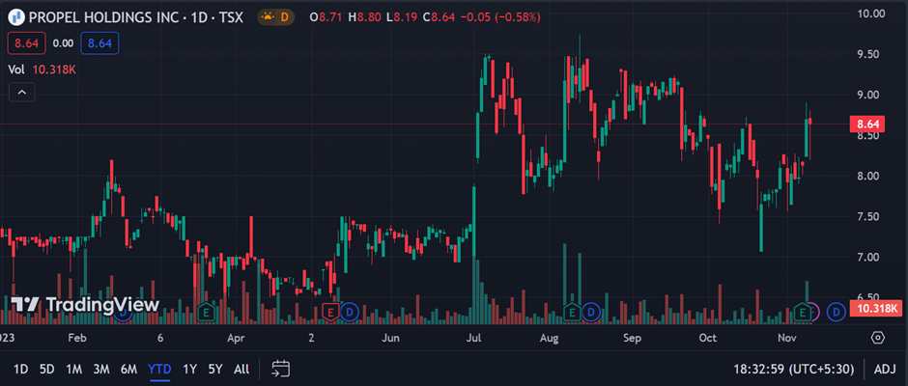Click the Apr label on time axis
Screen dimensions: 908x386
coord(237,338)
